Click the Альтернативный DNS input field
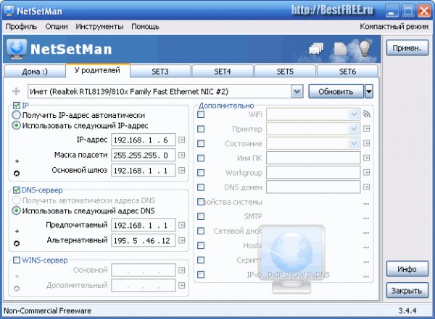This screenshot has height=319, width=435. pos(144,240)
